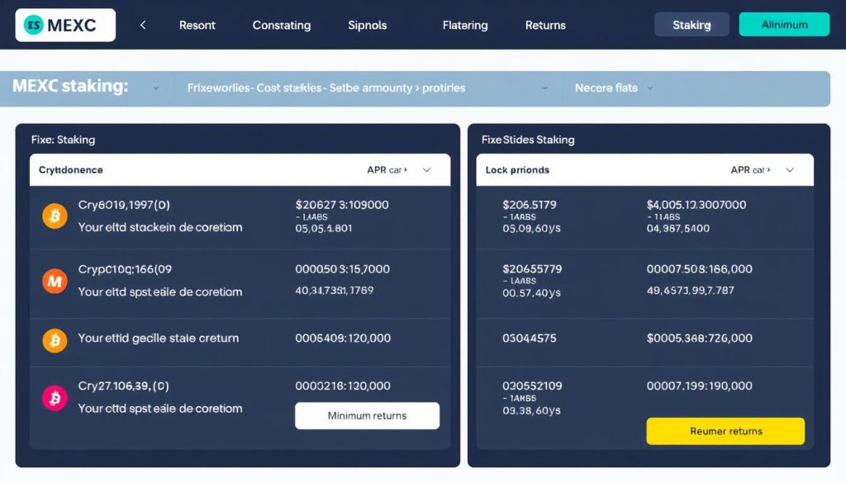Toggle the Staking option in the navbar
Image resolution: width=846 pixels, height=483 pixels.
[x=692, y=24]
